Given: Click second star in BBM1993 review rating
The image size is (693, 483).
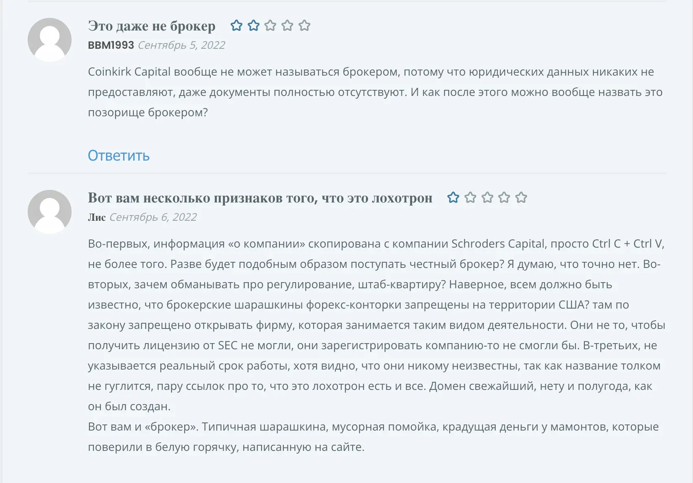Looking at the screenshot, I should (x=253, y=26).
